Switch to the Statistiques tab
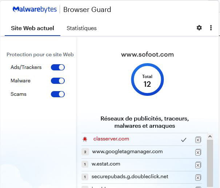 coord(81,28)
